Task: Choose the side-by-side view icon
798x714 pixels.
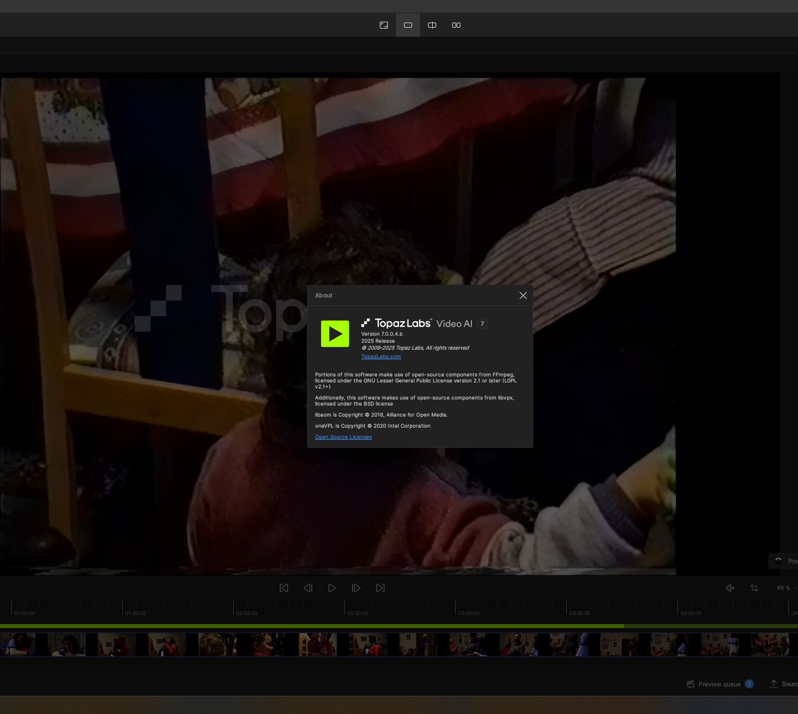Action: 456,25
